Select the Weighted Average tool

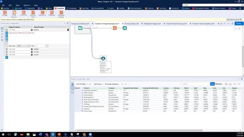click(61, 14)
